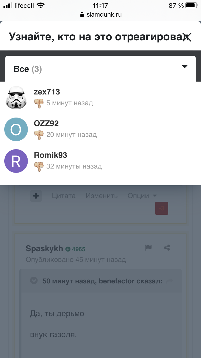Expand the Все (3) filter dropdown

[x=100, y=69]
